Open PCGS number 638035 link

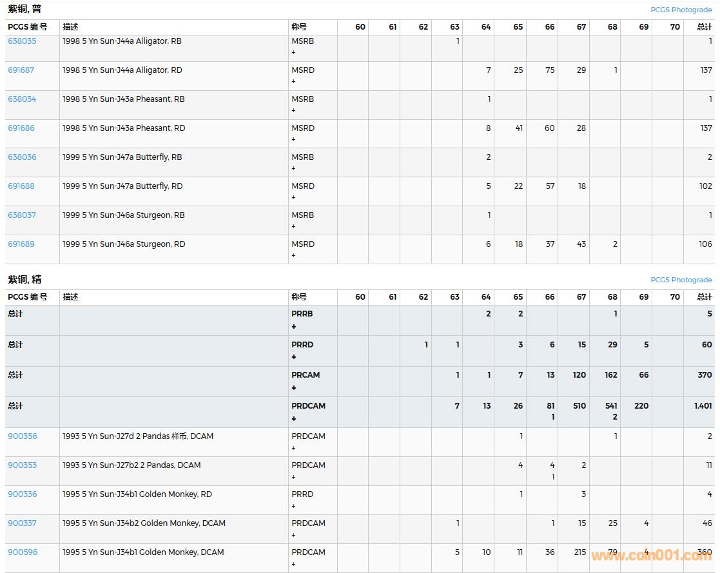point(22,41)
